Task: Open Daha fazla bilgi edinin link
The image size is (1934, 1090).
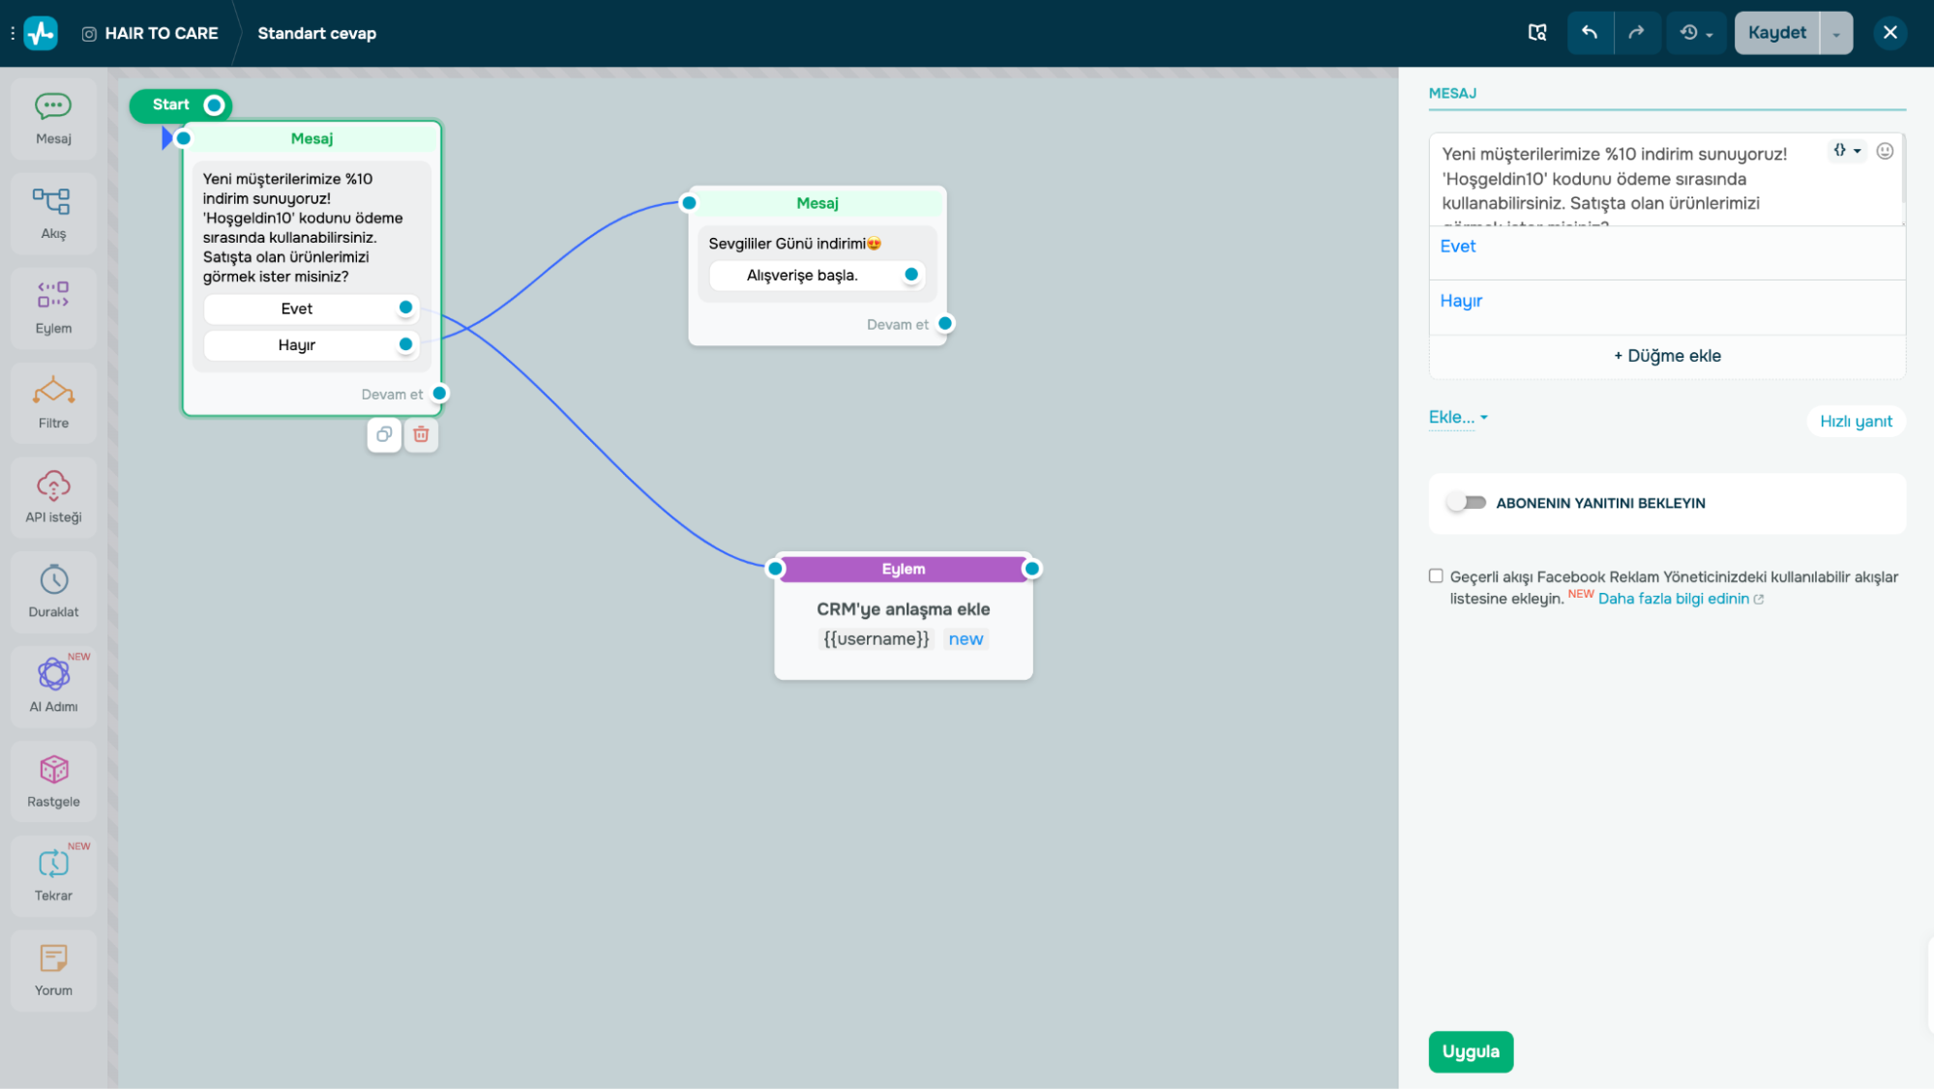Action: (1674, 599)
